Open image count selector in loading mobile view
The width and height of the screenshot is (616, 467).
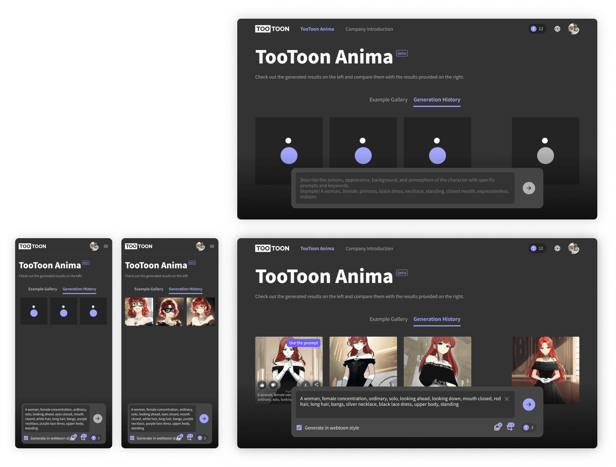[x=73, y=438]
